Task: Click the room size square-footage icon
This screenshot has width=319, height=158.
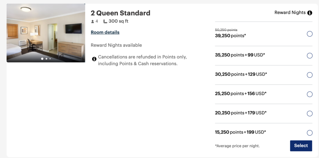Action: point(105,21)
